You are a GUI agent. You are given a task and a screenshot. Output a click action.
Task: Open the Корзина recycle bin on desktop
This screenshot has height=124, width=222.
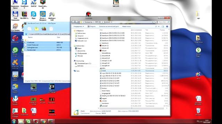198,112
